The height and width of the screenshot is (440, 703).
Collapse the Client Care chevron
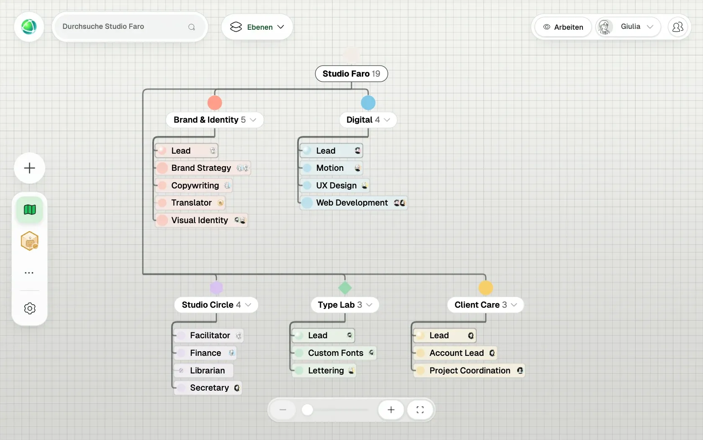click(514, 305)
